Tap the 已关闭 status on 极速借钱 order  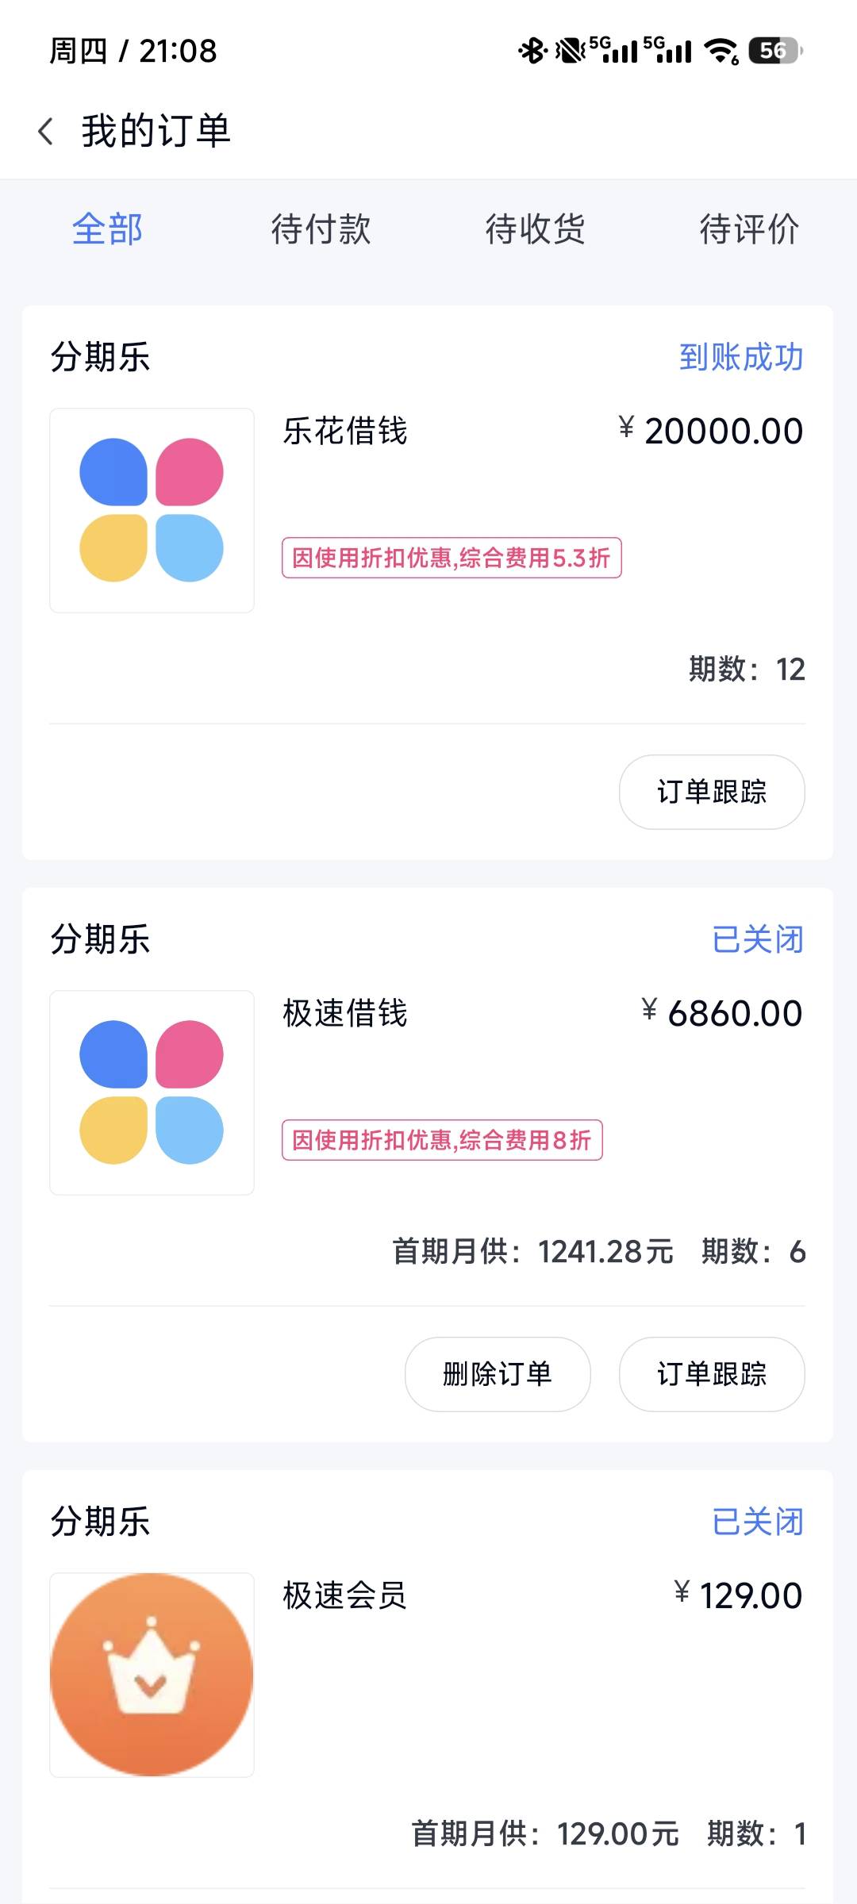click(x=758, y=939)
